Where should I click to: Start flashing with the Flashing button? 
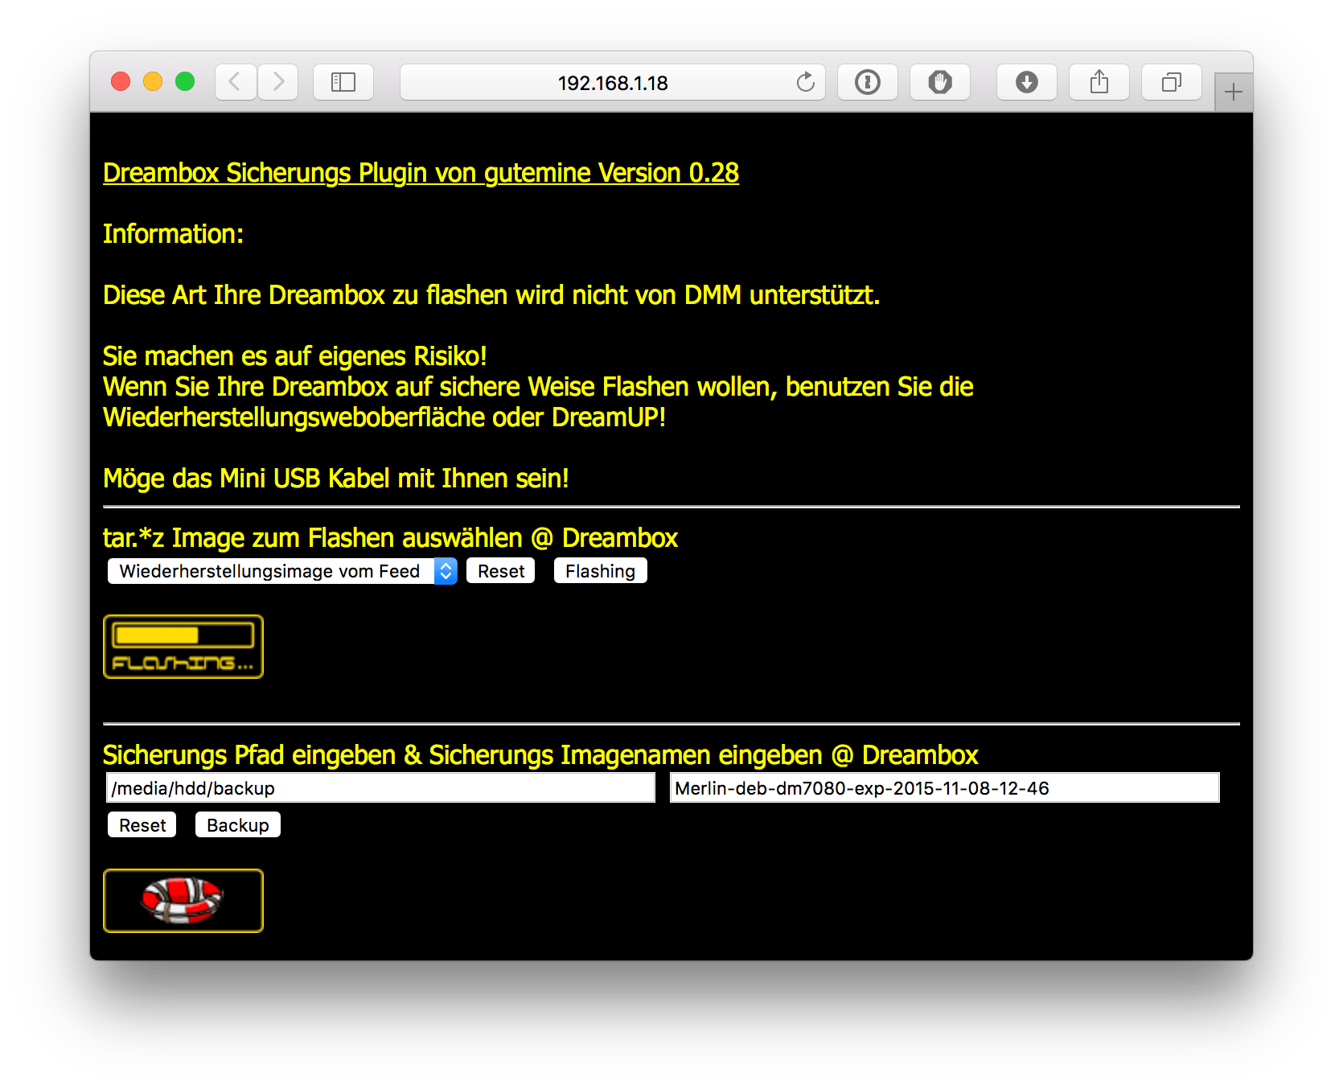pyautogui.click(x=601, y=571)
